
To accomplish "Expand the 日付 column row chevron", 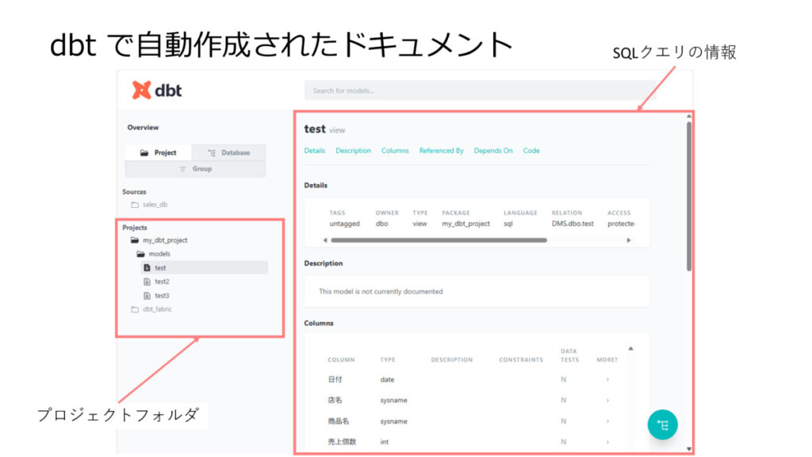I will [607, 380].
